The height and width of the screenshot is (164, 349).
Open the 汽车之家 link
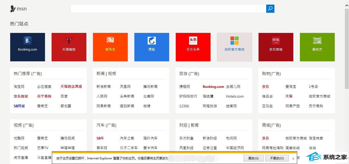(x=127, y=138)
